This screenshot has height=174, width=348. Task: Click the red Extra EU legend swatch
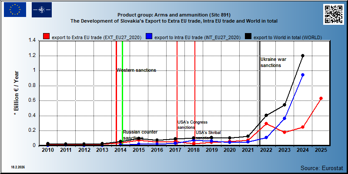(x=46, y=37)
